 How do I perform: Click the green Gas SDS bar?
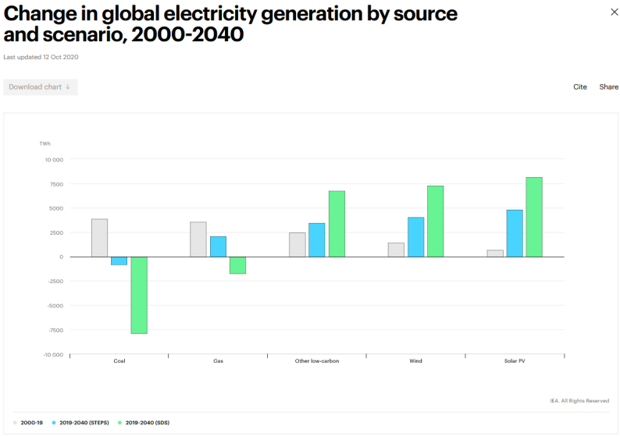[237, 265]
